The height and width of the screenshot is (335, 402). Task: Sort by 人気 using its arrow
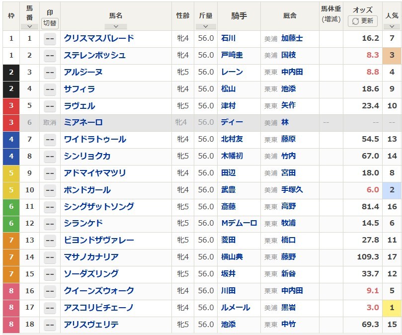click(392, 26)
